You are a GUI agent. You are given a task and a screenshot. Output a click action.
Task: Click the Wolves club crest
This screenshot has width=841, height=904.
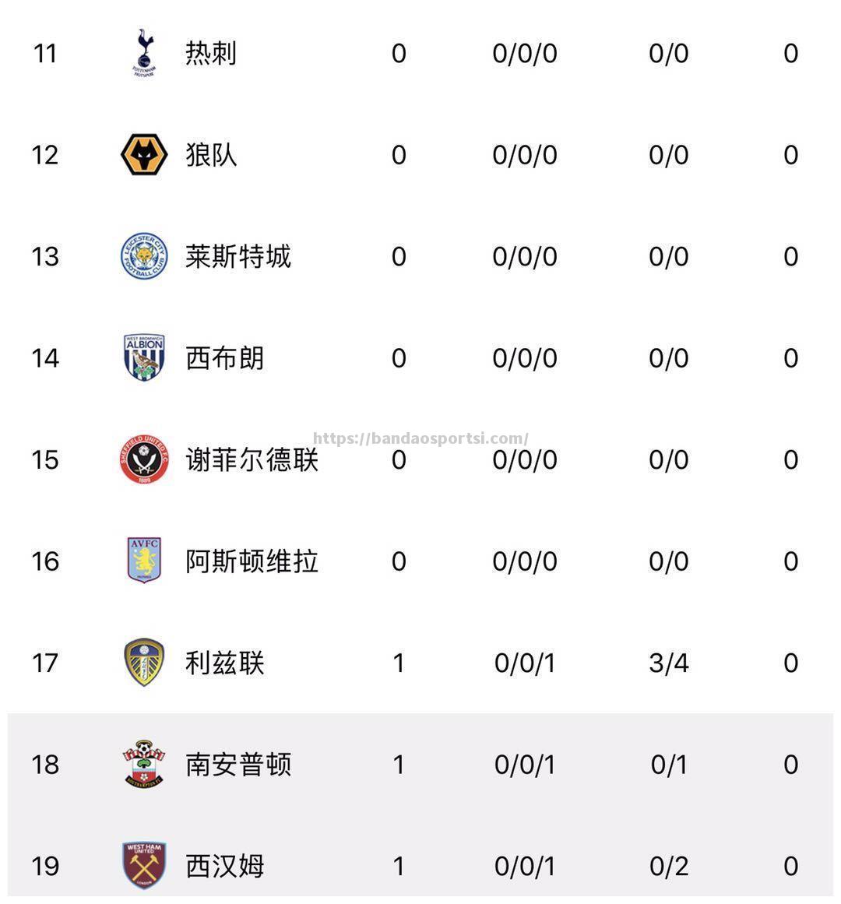point(144,154)
